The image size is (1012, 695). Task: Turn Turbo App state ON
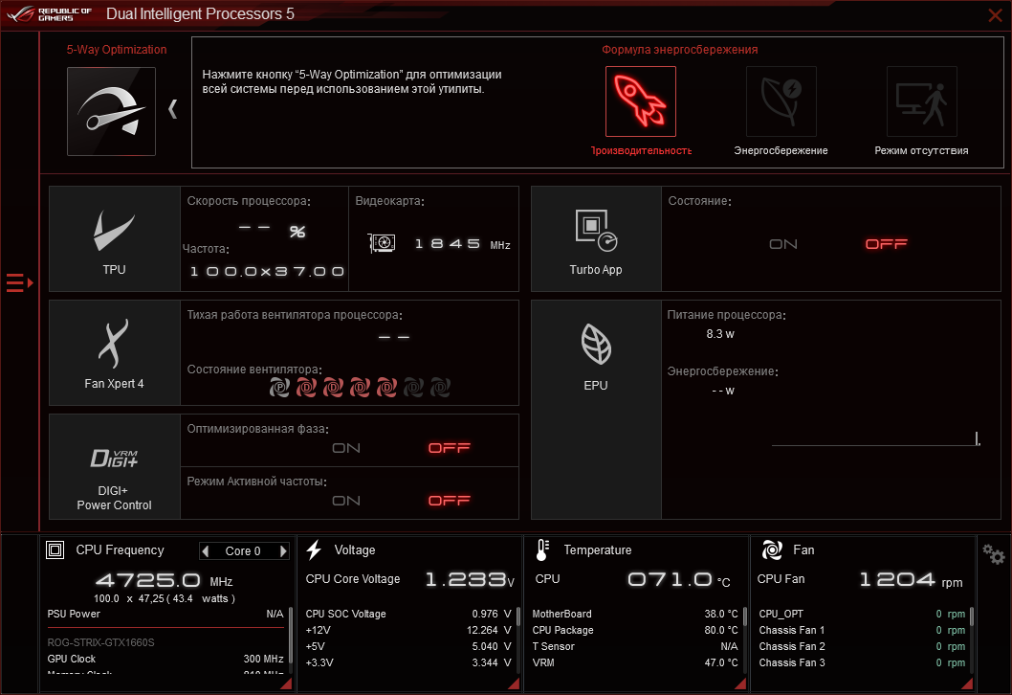(782, 244)
